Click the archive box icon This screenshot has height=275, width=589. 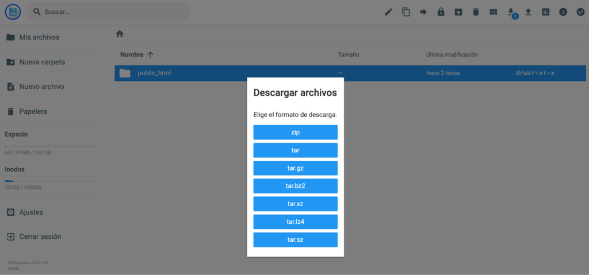(458, 12)
